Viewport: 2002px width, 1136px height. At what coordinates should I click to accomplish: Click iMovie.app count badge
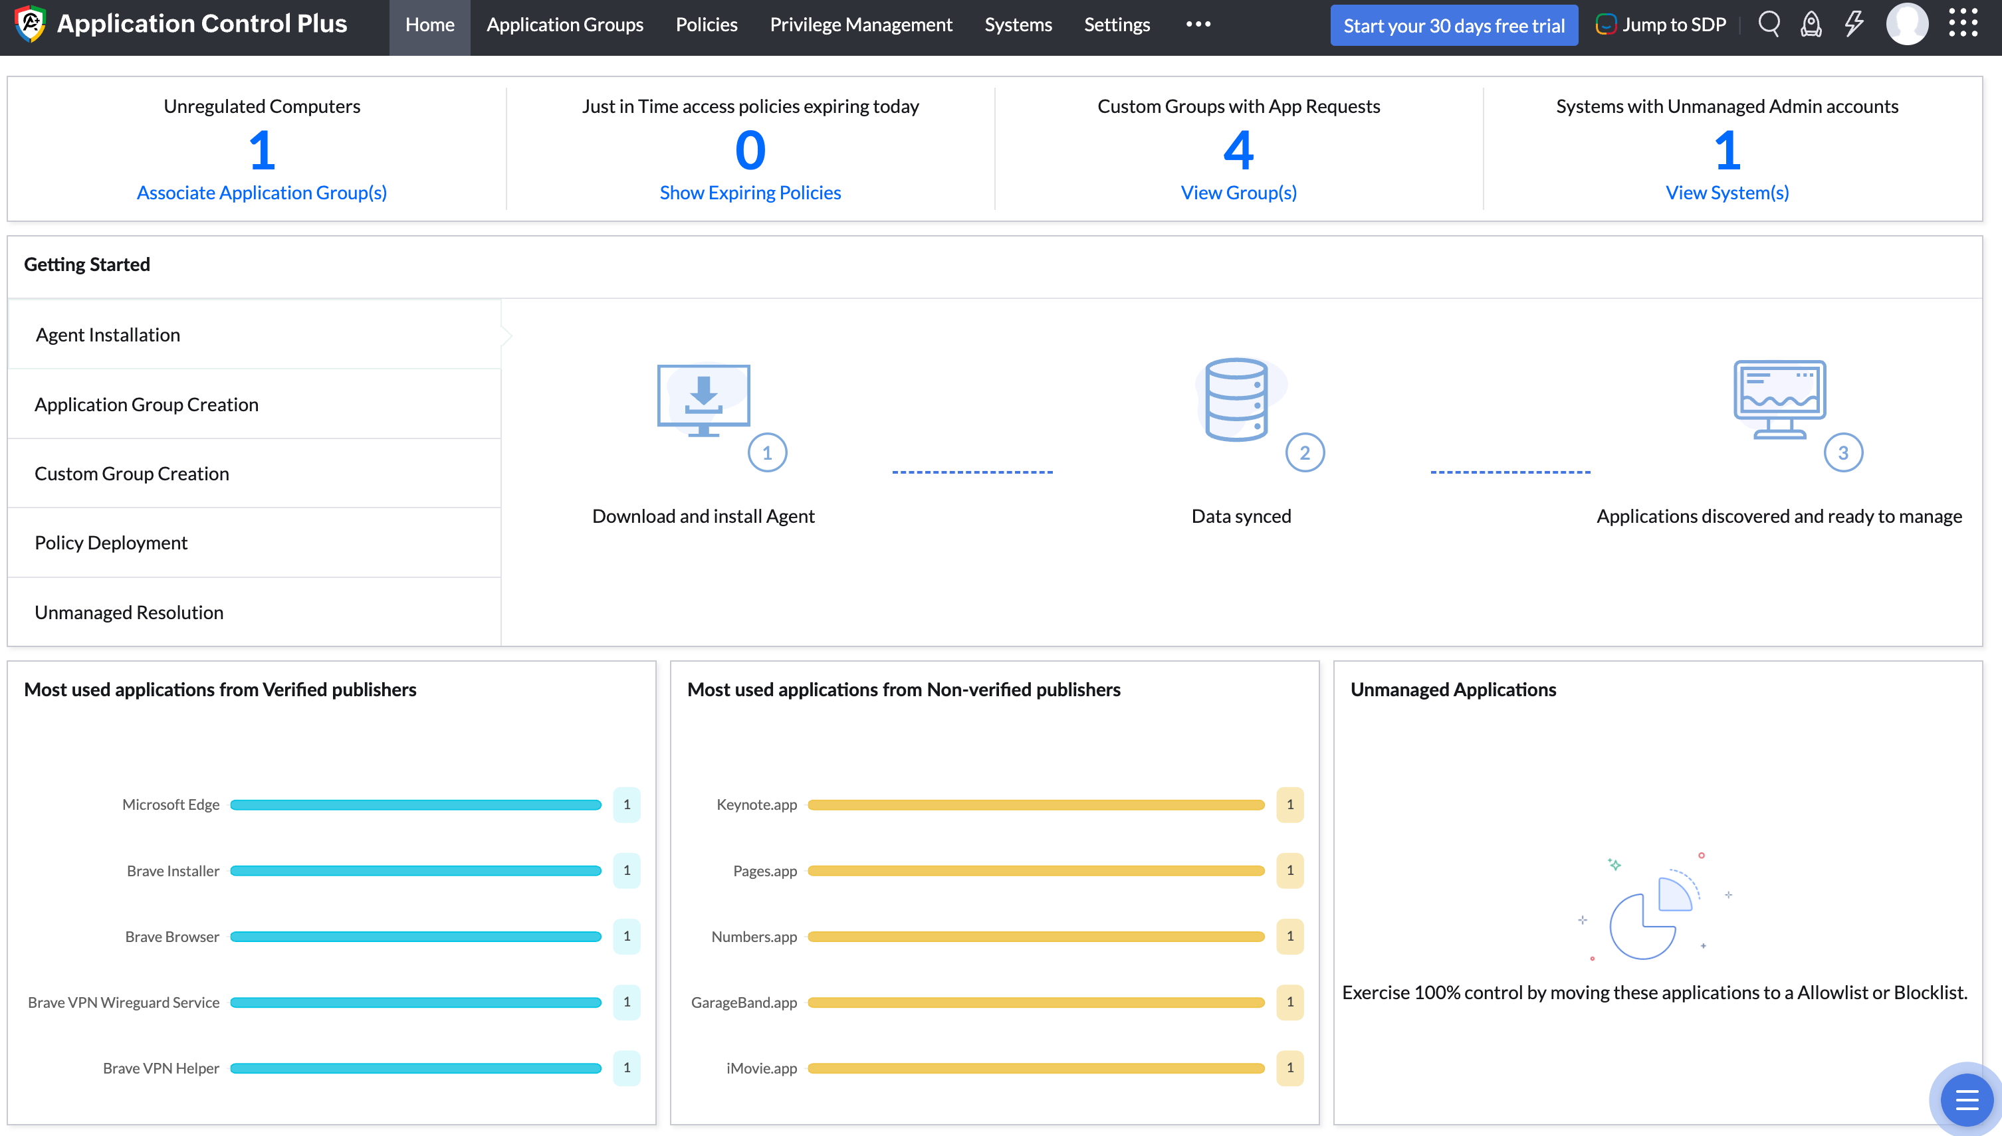(1290, 1068)
